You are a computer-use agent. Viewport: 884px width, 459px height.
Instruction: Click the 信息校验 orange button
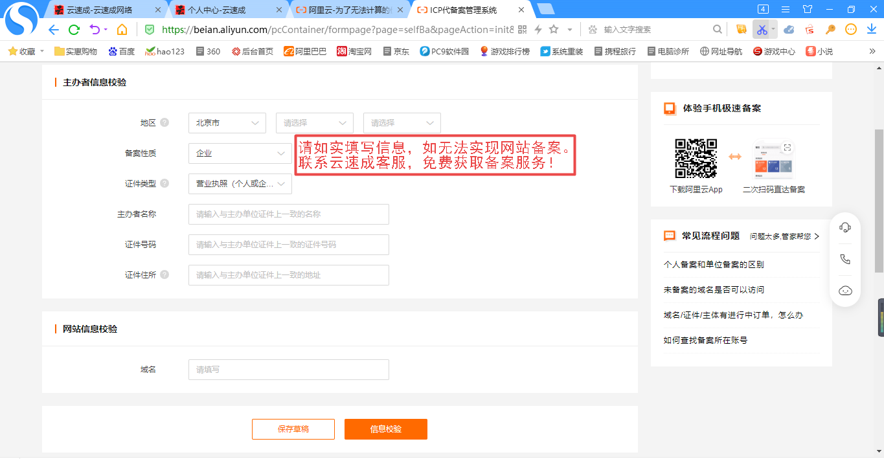coord(385,429)
